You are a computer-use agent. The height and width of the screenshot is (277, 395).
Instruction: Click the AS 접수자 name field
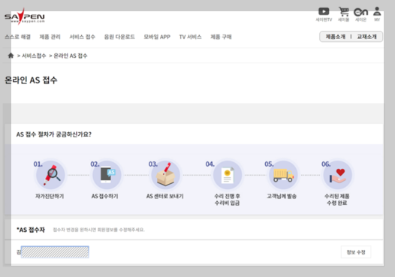pos(55,252)
